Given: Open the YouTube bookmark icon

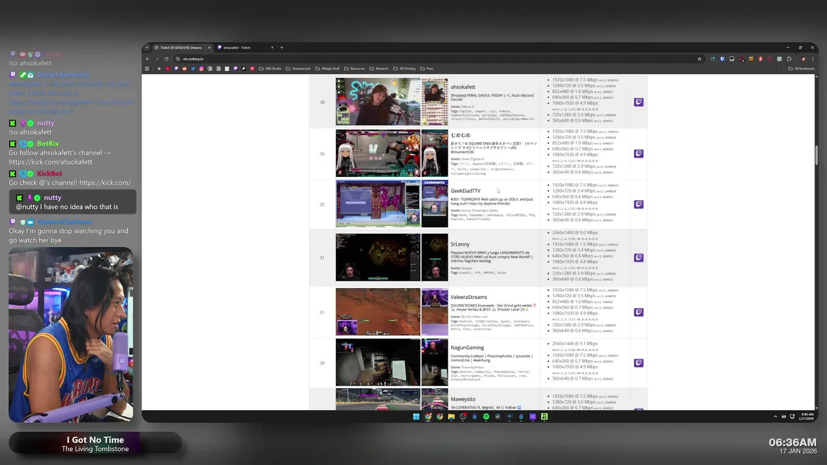Looking at the screenshot, I should [167, 68].
